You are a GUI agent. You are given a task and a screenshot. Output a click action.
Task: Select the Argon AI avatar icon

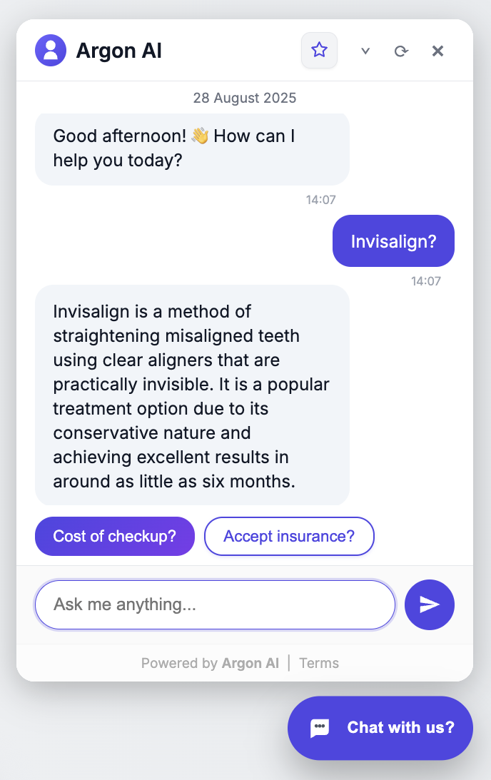pyautogui.click(x=50, y=50)
